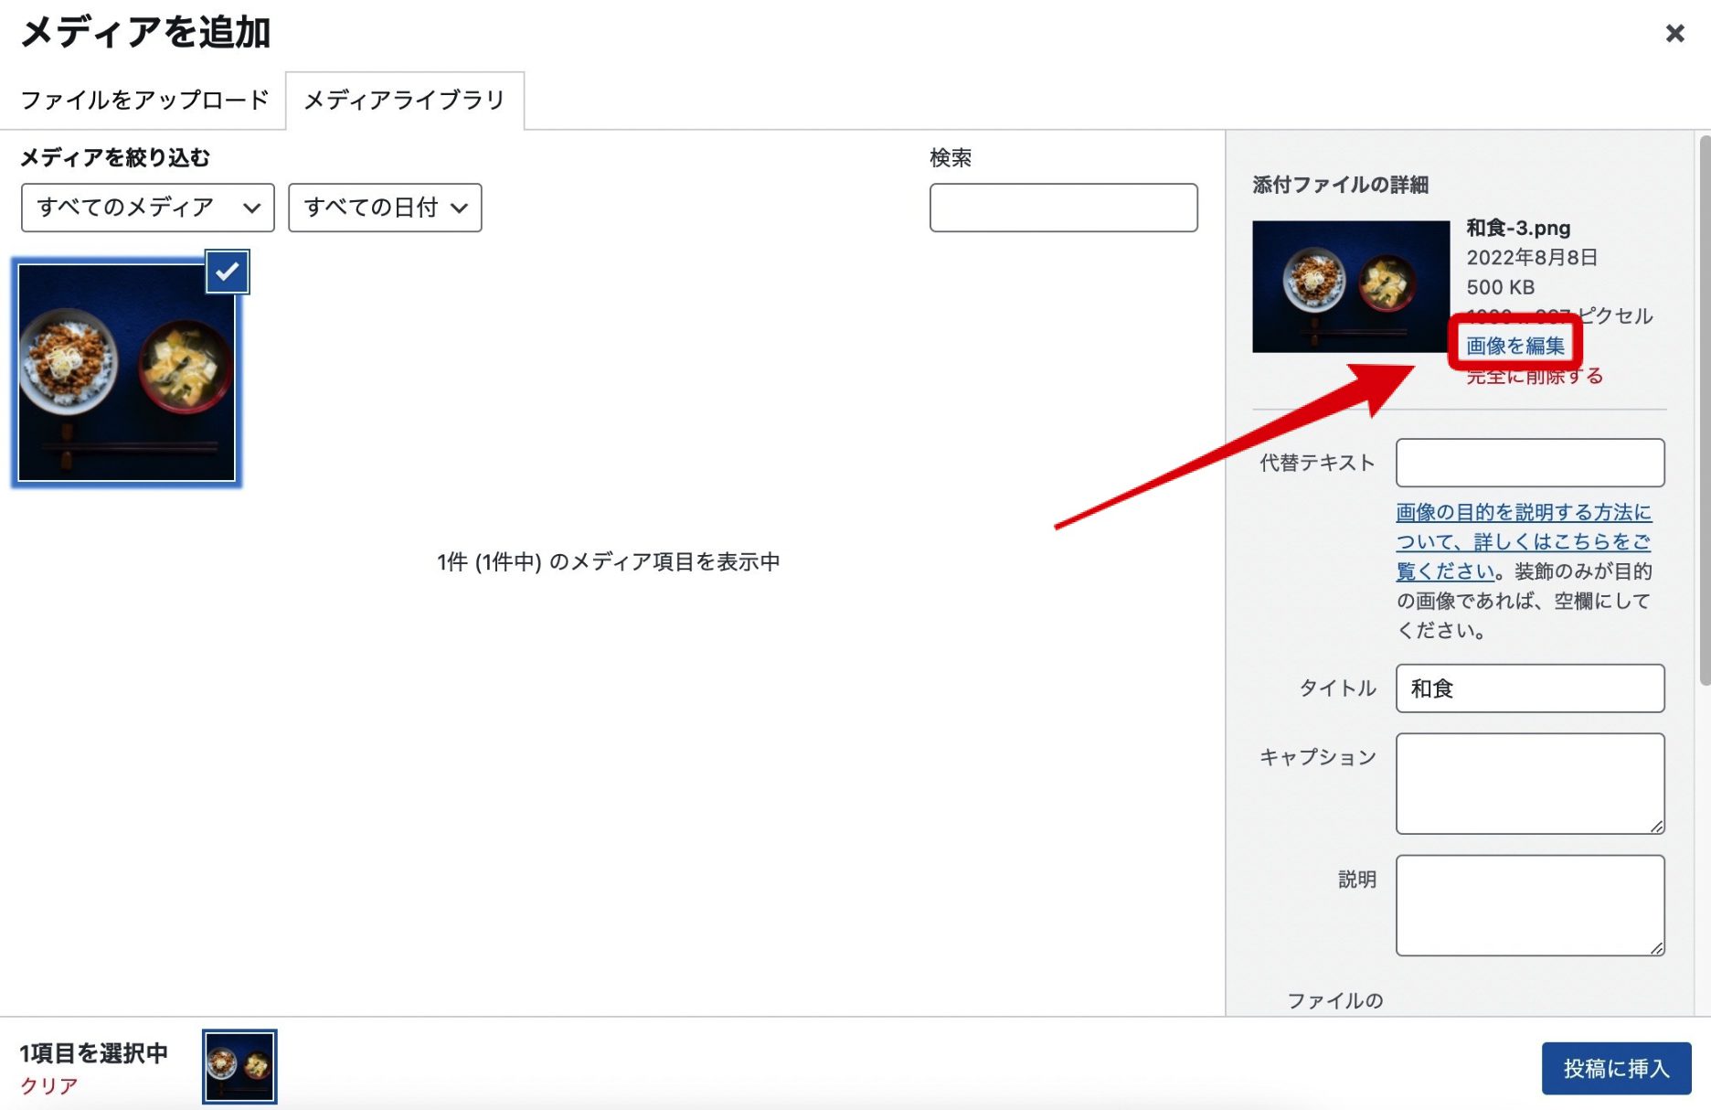1711x1110 pixels.
Task: Open 画像の目的を説明する方法 help link
Action: coord(1523,541)
